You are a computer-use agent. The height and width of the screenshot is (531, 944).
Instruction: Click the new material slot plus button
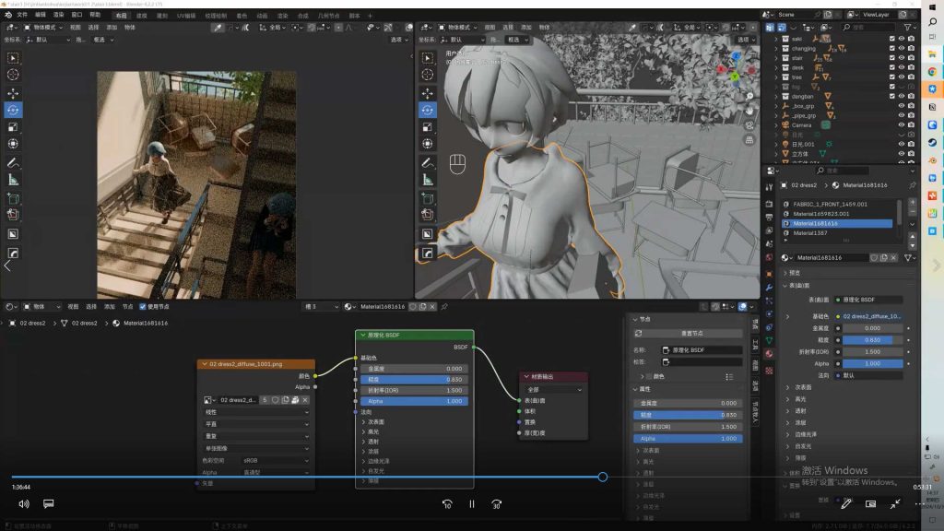tap(913, 202)
